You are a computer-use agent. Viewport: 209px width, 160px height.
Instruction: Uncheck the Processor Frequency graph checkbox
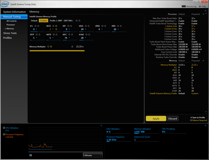pos(4,134)
